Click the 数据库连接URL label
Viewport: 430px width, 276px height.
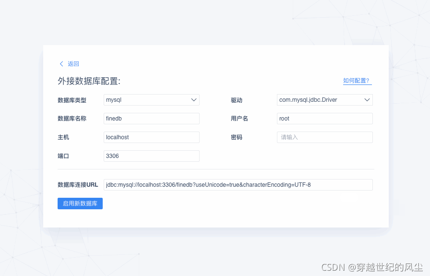[x=78, y=185]
